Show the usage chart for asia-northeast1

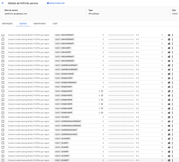(169, 35)
